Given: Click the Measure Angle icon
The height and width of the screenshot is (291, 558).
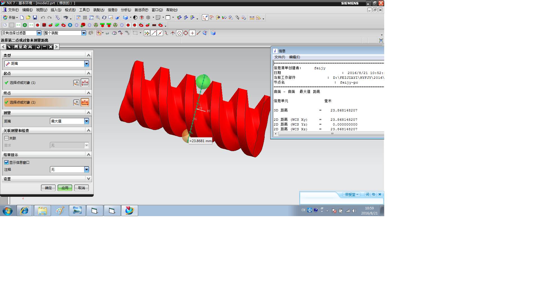Looking at the screenshot, I should [258, 18].
